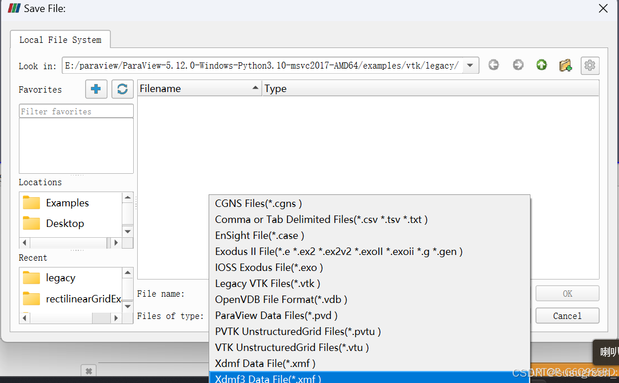Click Locations horizontal scroll right arrow
The height and width of the screenshot is (383, 619).
(116, 242)
